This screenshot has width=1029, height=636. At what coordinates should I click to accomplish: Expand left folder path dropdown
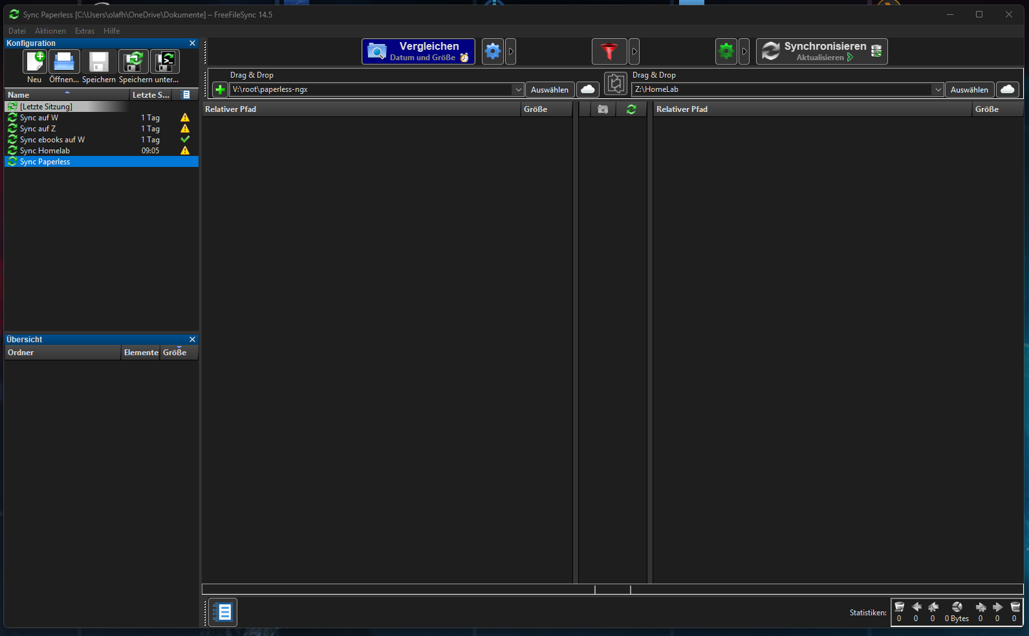518,90
